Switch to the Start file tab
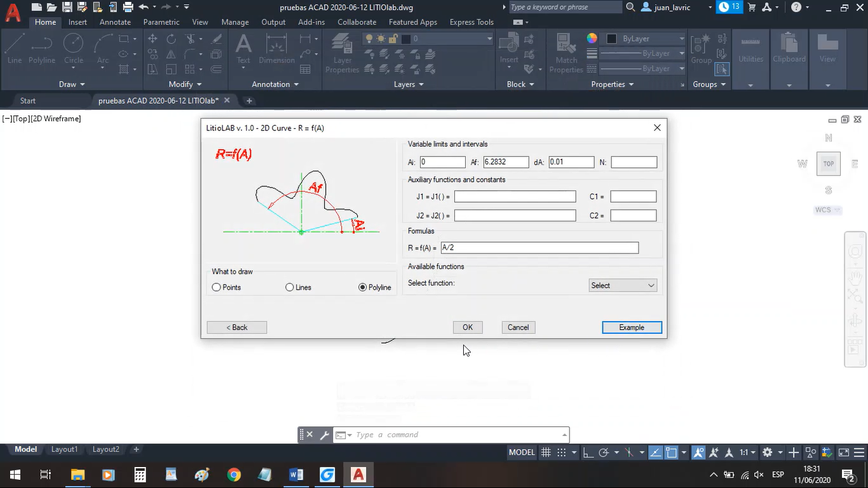The width and height of the screenshot is (868, 488). tap(28, 100)
